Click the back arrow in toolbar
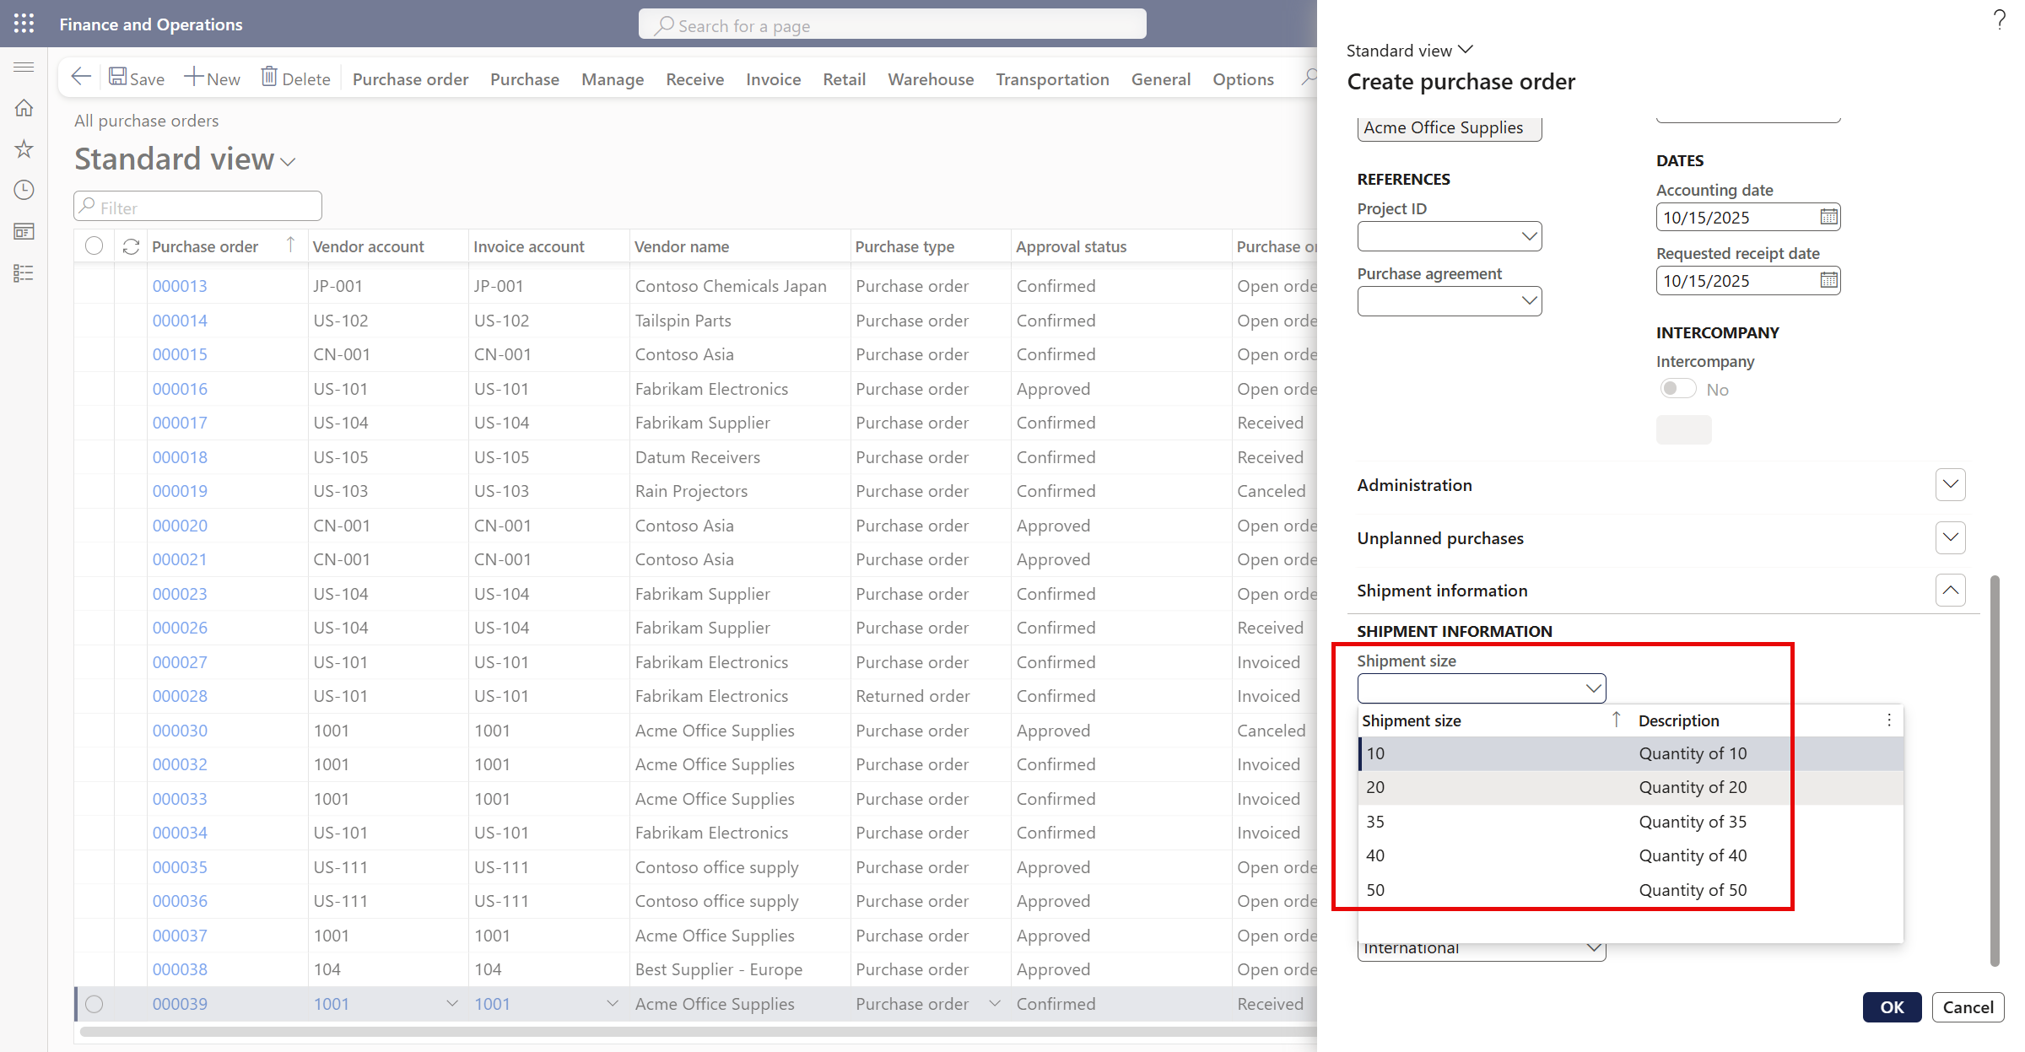 pos(81,78)
